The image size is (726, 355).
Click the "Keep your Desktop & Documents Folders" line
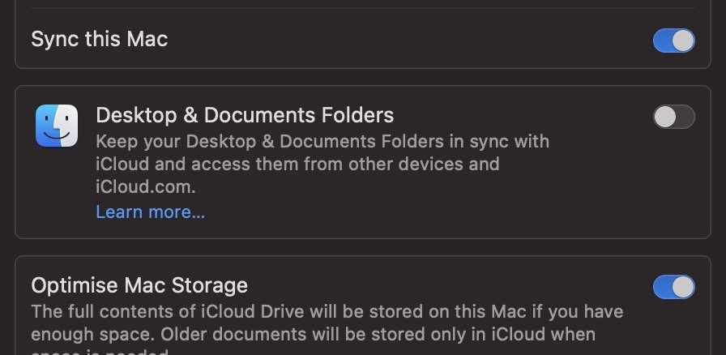(x=322, y=141)
